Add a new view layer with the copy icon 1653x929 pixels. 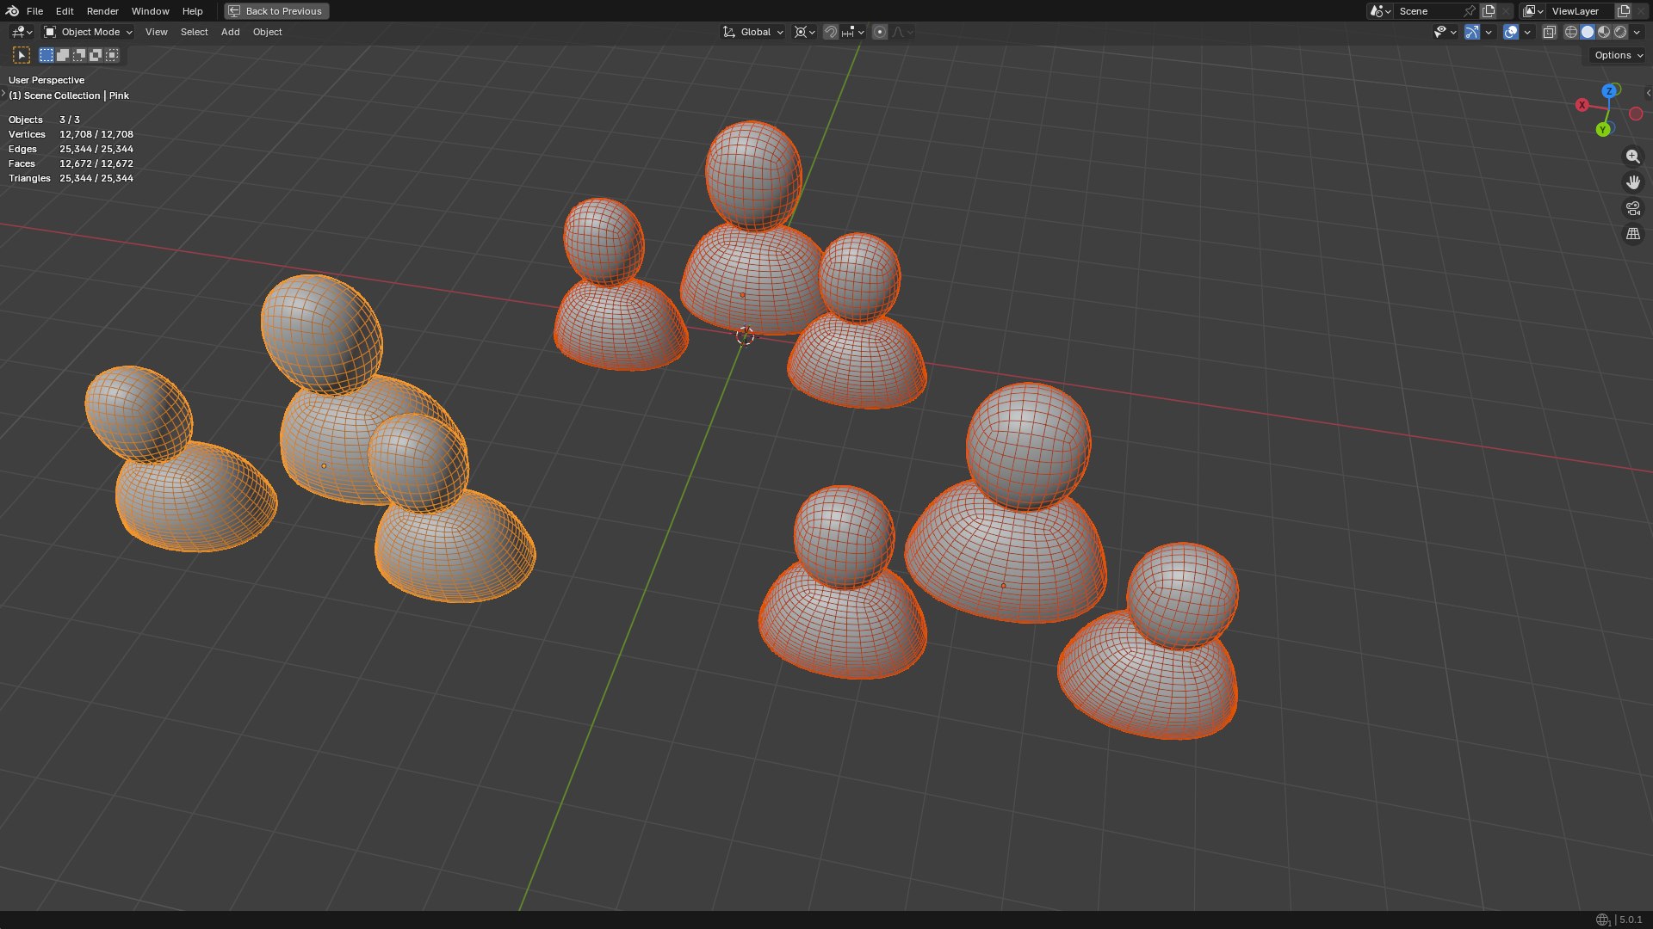tap(1624, 11)
